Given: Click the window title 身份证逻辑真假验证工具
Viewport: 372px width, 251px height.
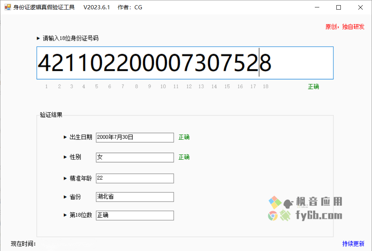Looking at the screenshot, I should [x=44, y=7].
